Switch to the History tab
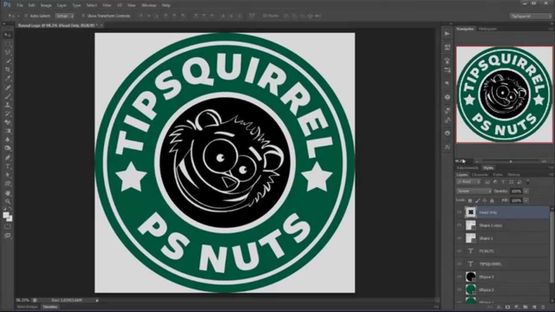The height and width of the screenshot is (312, 555). [513, 175]
